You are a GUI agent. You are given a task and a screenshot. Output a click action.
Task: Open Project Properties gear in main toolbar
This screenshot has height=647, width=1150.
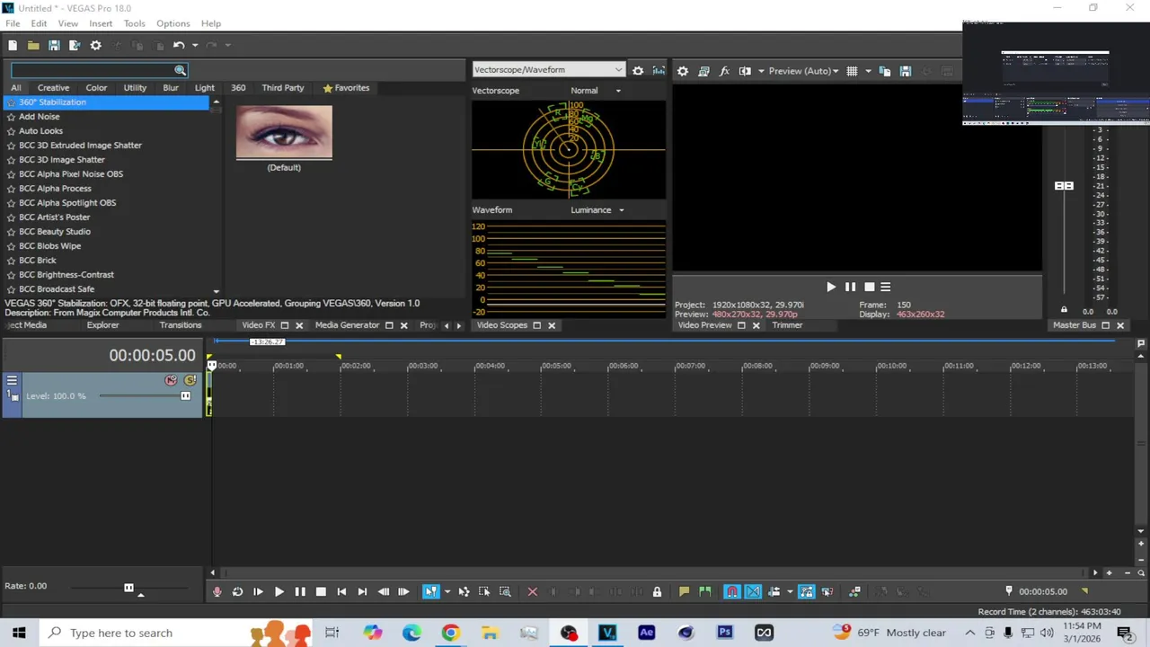click(96, 46)
